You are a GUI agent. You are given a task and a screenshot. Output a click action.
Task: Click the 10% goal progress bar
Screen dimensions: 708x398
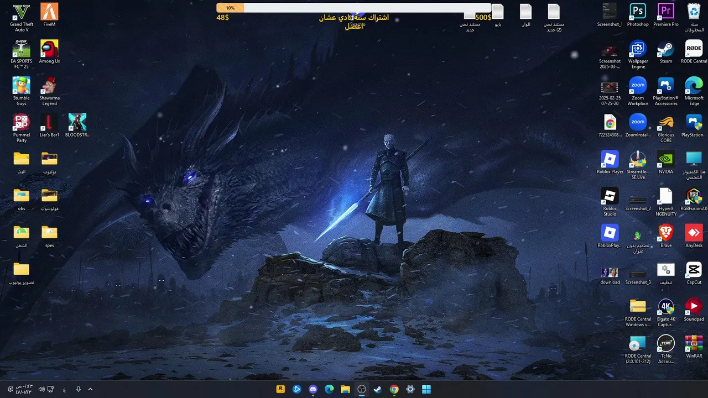click(353, 8)
